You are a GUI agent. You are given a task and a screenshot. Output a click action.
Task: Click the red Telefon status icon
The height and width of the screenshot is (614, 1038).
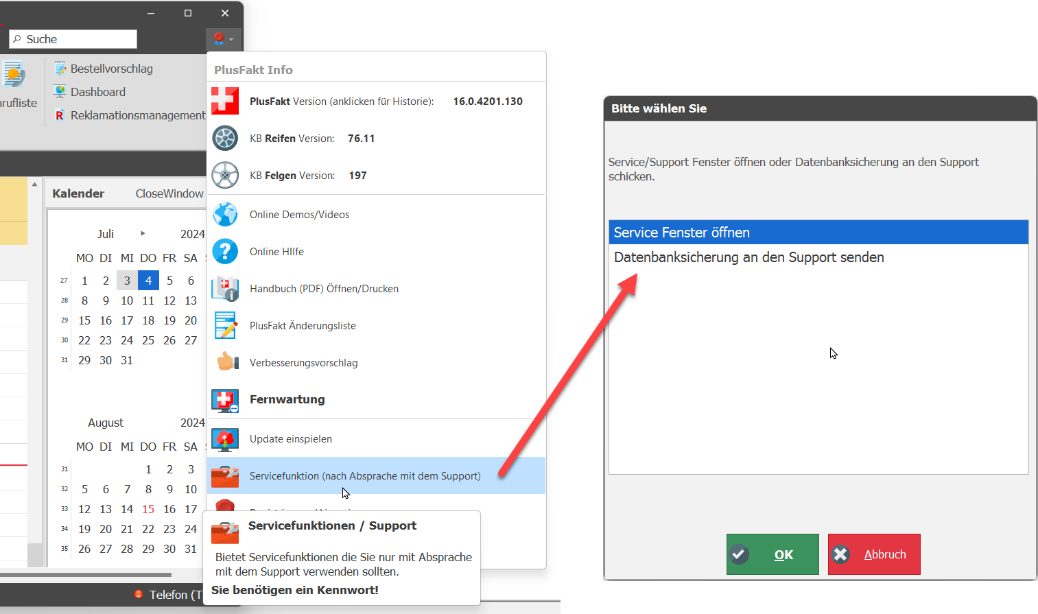tap(138, 594)
